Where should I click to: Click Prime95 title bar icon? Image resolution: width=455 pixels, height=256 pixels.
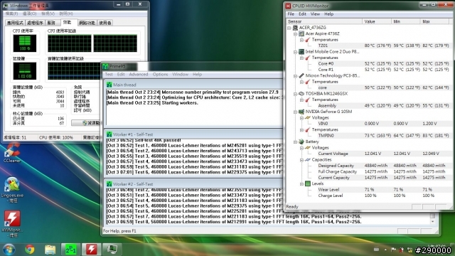tap(105, 66)
